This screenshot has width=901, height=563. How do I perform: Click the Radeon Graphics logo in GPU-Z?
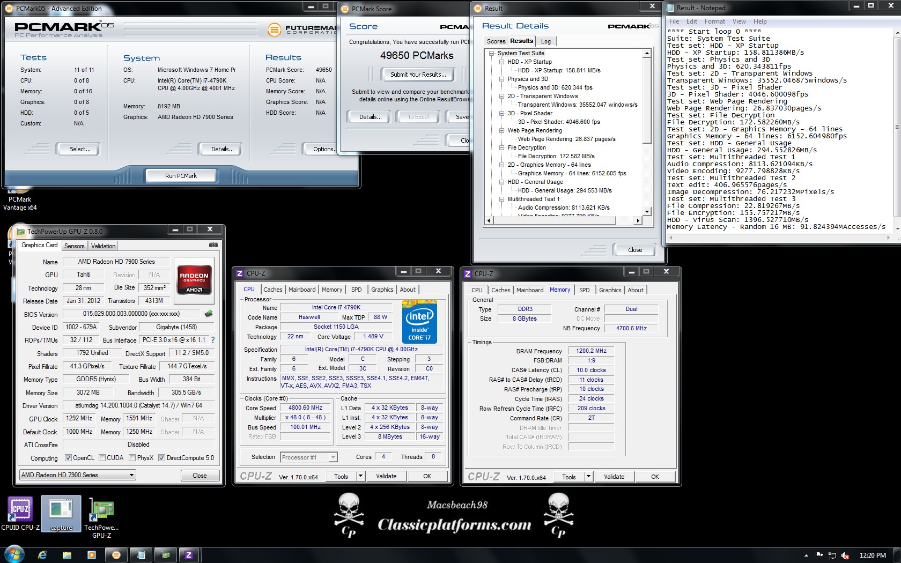pos(194,280)
